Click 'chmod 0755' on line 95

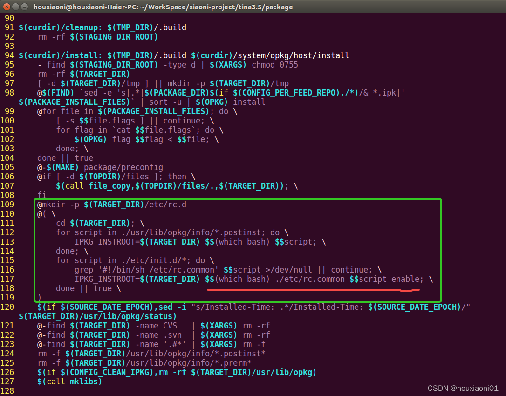pos(274,65)
